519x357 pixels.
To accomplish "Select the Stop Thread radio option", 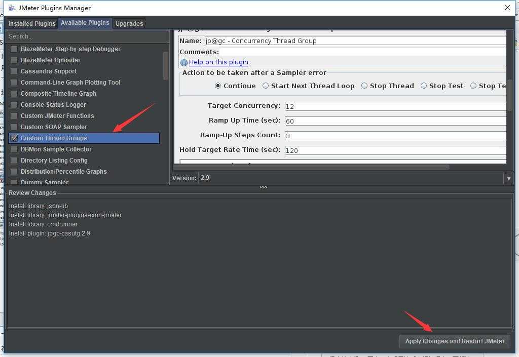I will click(x=364, y=86).
